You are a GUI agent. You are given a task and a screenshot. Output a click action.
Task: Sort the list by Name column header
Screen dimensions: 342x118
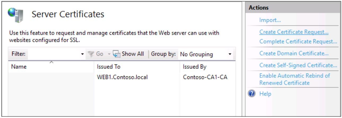coord(52,67)
